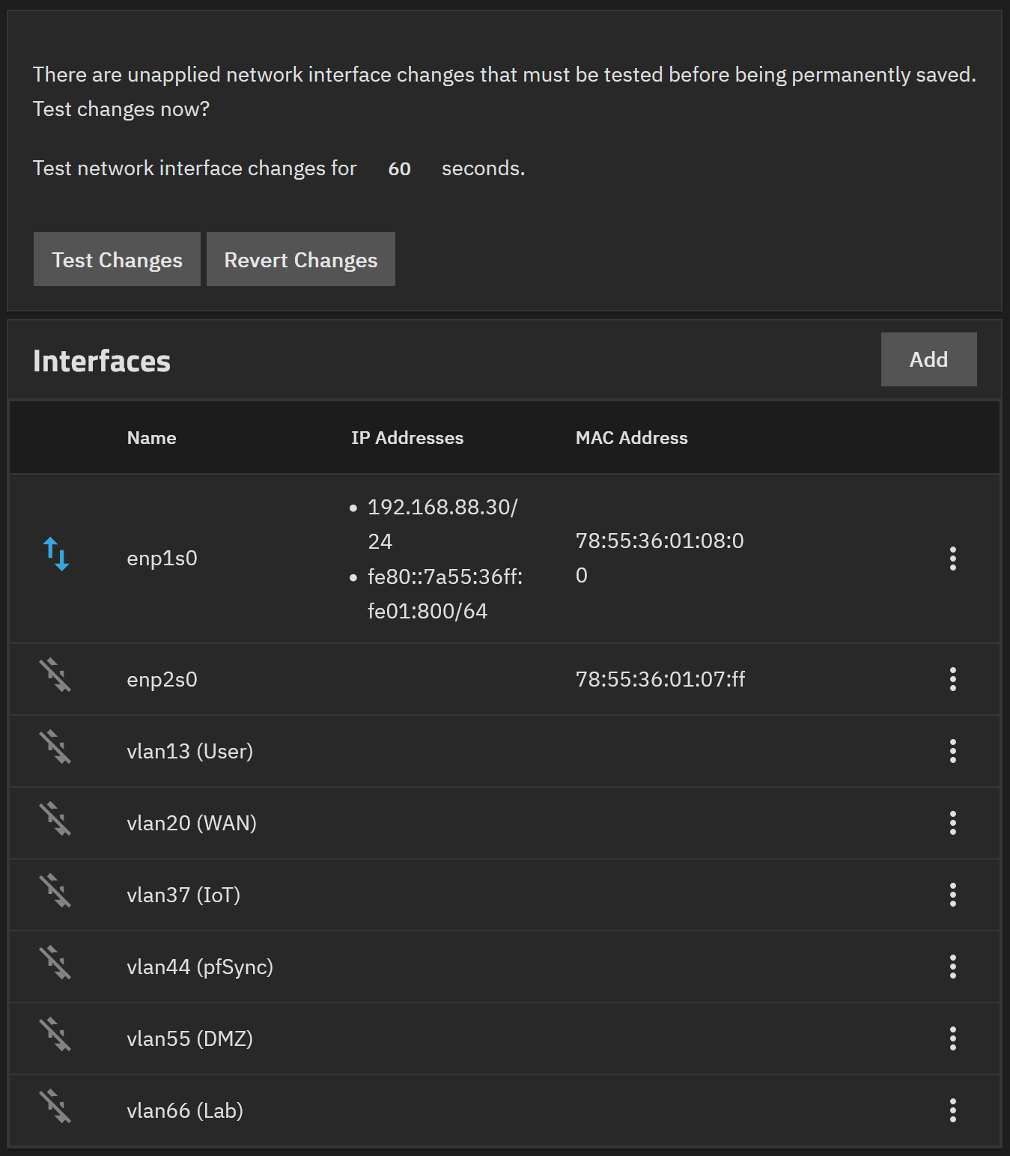Screen dimensions: 1010x1156
Task: Show actions menu for vlan20 (WAN)
Action: [952, 823]
